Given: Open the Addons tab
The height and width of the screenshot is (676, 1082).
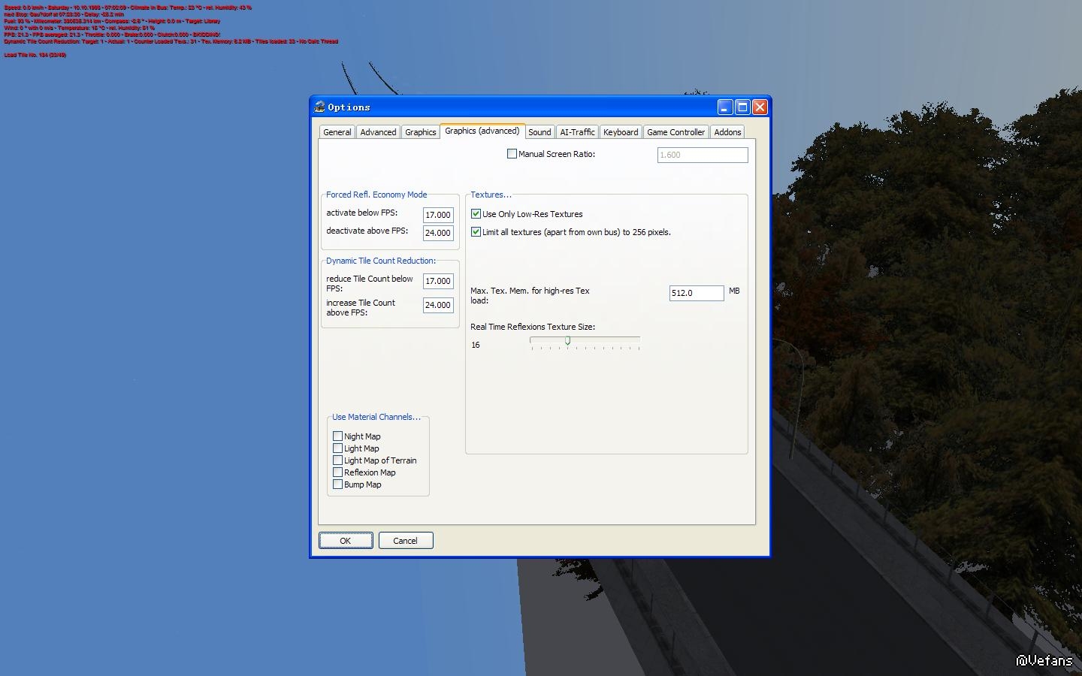Looking at the screenshot, I should (727, 132).
